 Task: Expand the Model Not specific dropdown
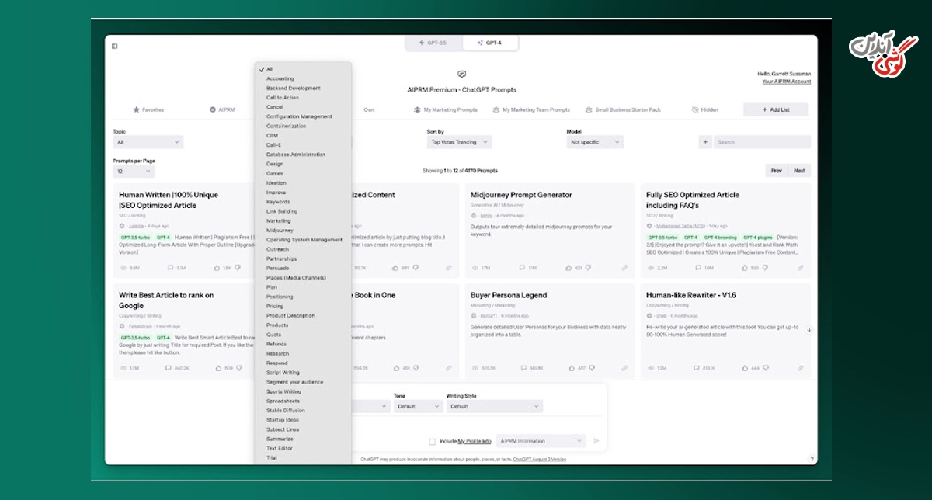[x=595, y=142]
